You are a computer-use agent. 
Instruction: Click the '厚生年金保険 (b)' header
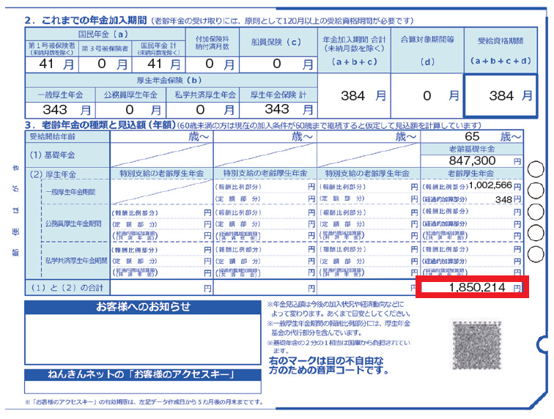coord(171,80)
